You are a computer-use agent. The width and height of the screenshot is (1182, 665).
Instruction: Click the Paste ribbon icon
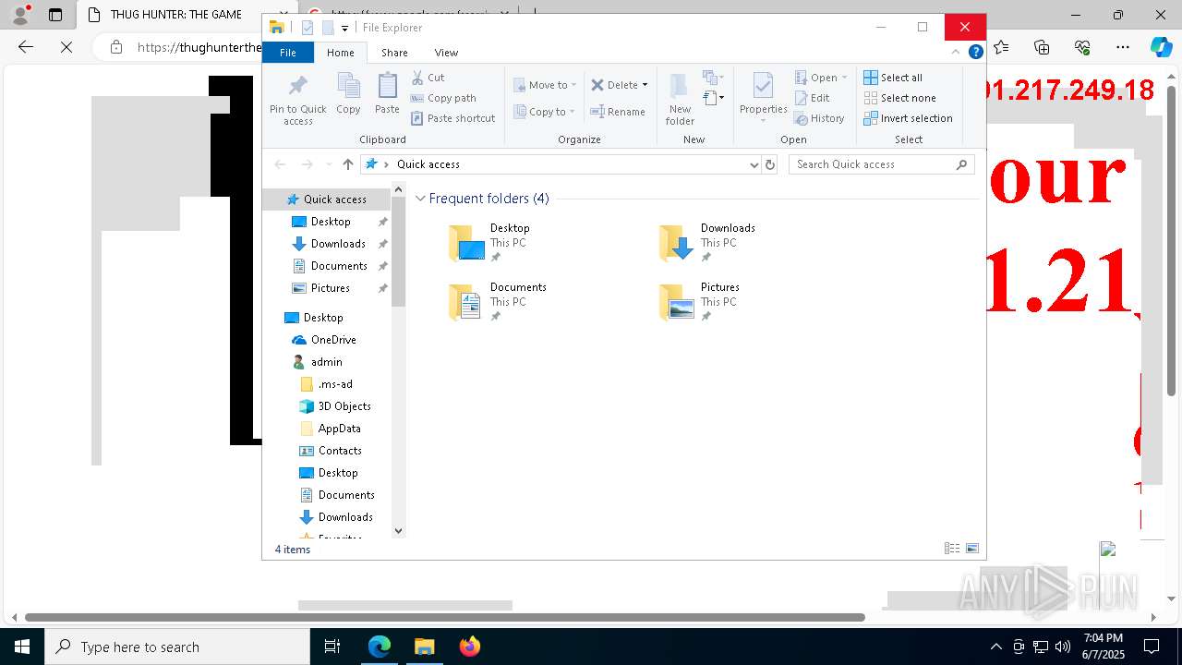coord(387,93)
